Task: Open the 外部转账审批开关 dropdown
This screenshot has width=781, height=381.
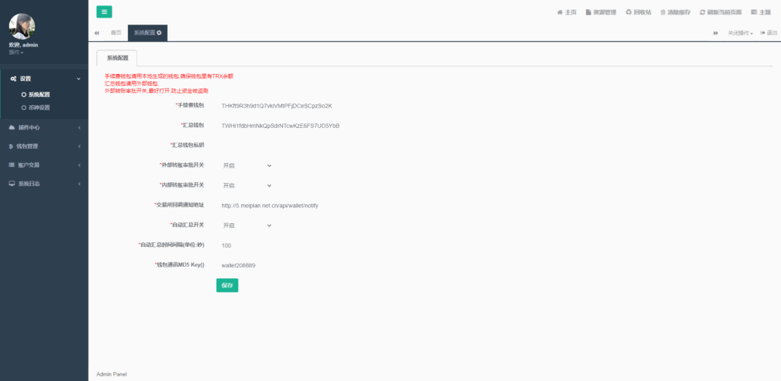Action: [246, 165]
